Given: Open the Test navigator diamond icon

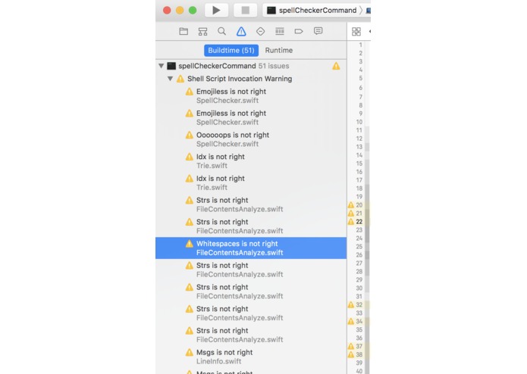Looking at the screenshot, I should [x=261, y=31].
